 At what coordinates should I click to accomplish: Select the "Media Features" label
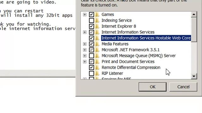click(x=115, y=44)
